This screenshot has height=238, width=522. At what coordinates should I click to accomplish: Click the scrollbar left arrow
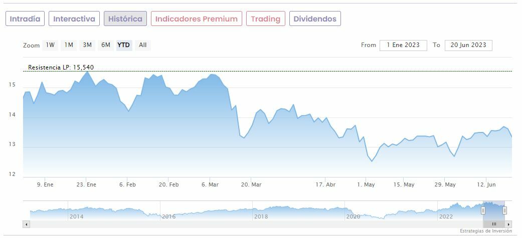(26, 224)
